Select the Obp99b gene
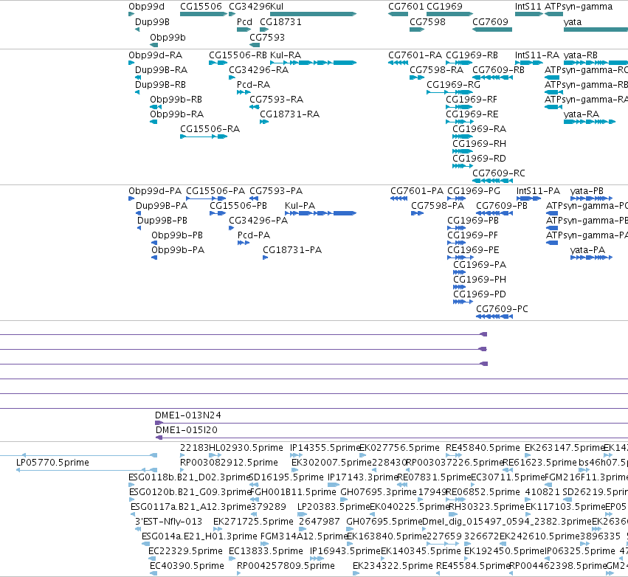628x577 pixels. [x=154, y=45]
